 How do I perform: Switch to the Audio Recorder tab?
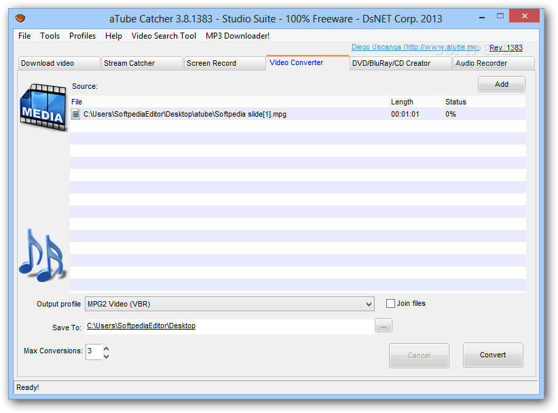494,63
